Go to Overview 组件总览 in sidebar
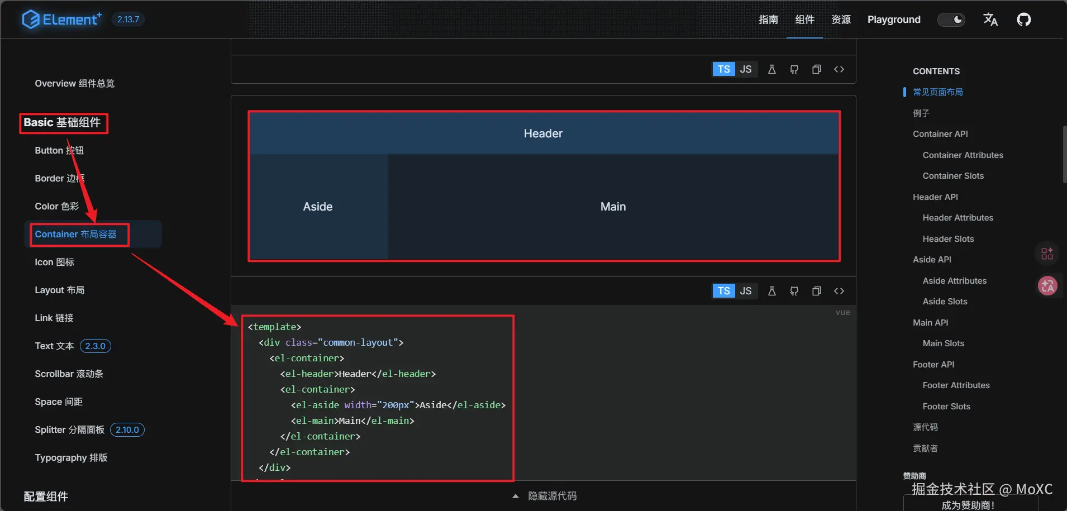This screenshot has height=511, width=1067. [x=75, y=83]
